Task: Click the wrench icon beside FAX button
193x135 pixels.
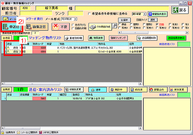Action: tap(114, 26)
